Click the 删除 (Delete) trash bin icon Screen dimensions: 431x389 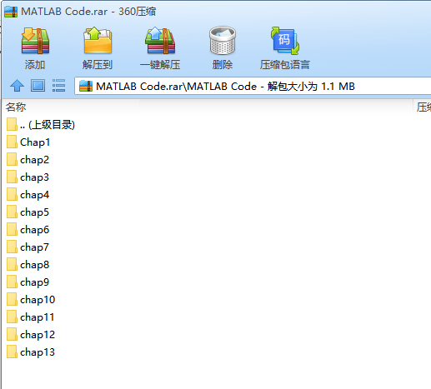[x=223, y=41]
